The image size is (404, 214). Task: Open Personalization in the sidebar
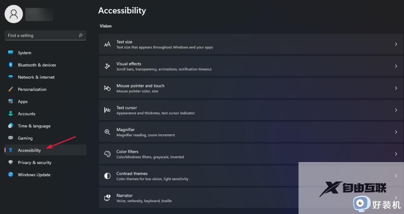32,90
